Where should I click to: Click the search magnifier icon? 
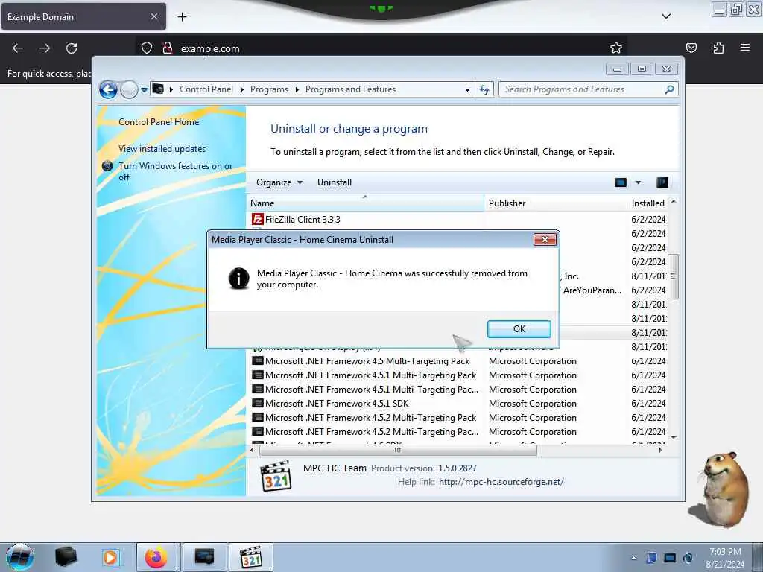coord(670,89)
